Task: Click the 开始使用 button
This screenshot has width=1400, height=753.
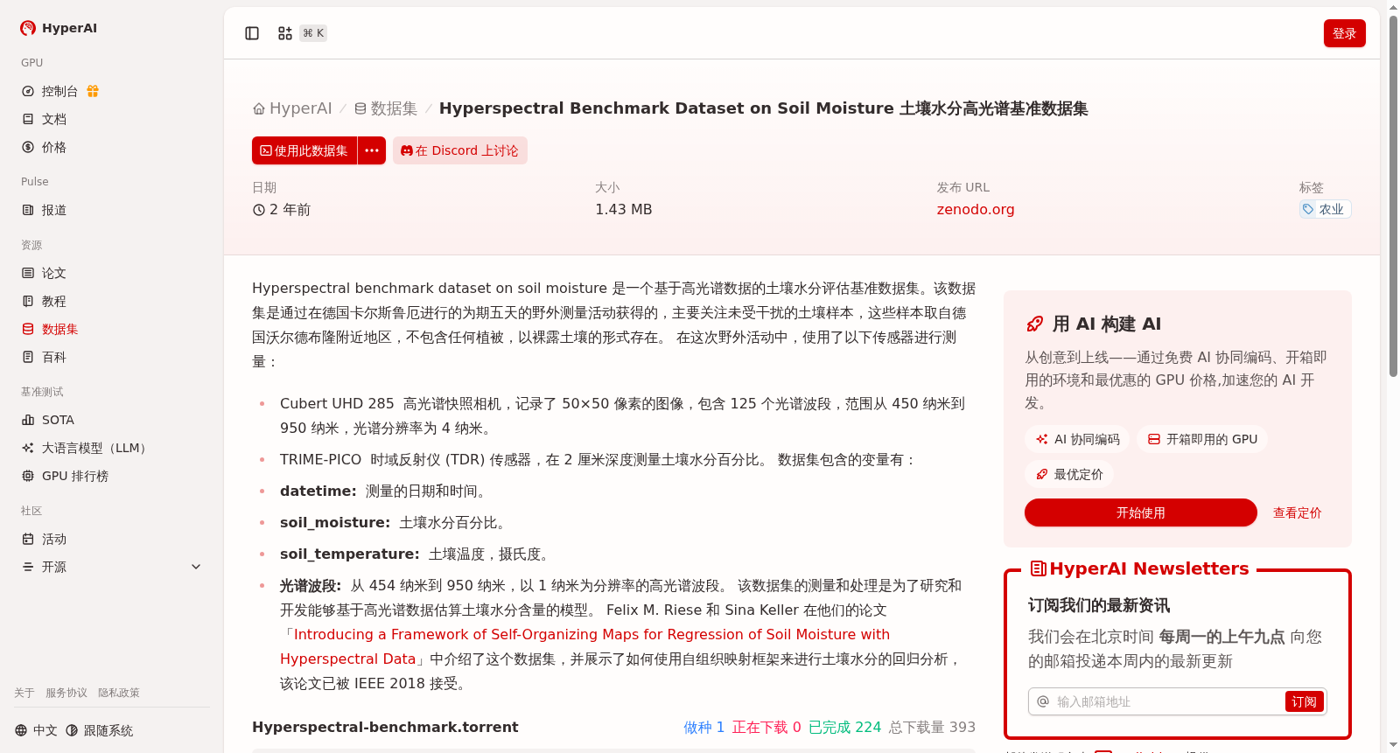Action: tap(1141, 512)
